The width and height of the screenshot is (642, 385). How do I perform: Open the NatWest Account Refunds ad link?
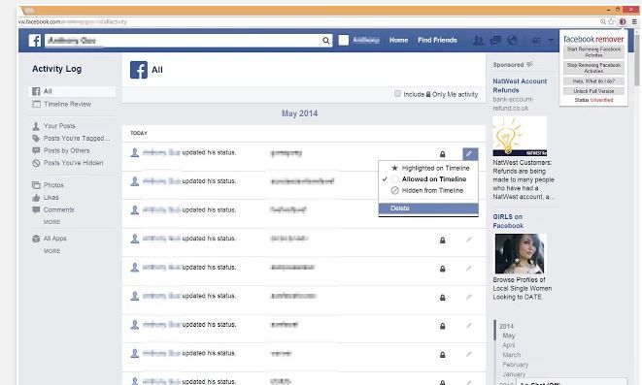[520, 86]
